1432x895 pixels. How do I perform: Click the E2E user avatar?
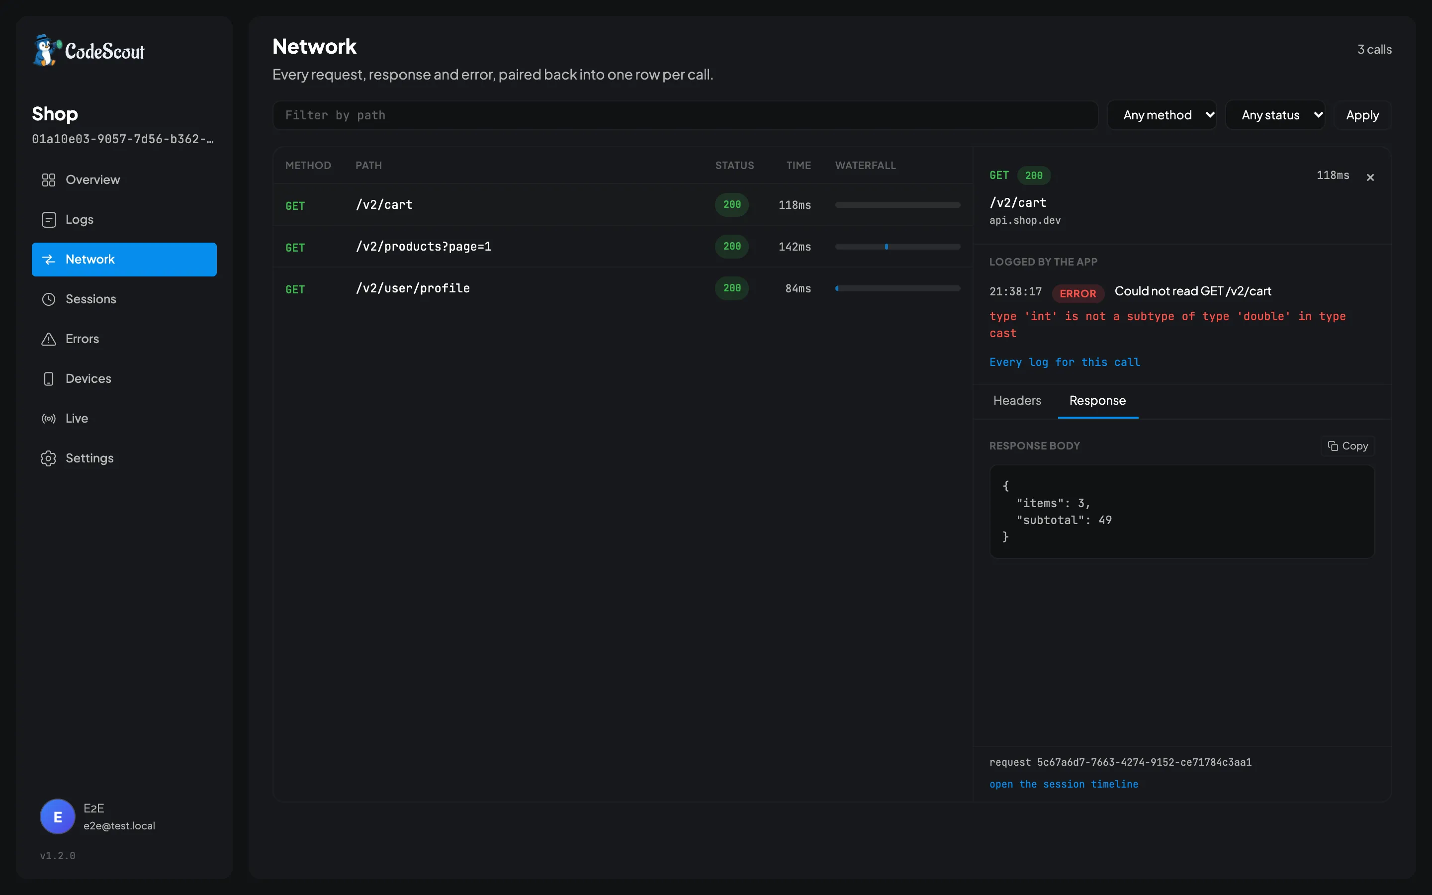[57, 816]
